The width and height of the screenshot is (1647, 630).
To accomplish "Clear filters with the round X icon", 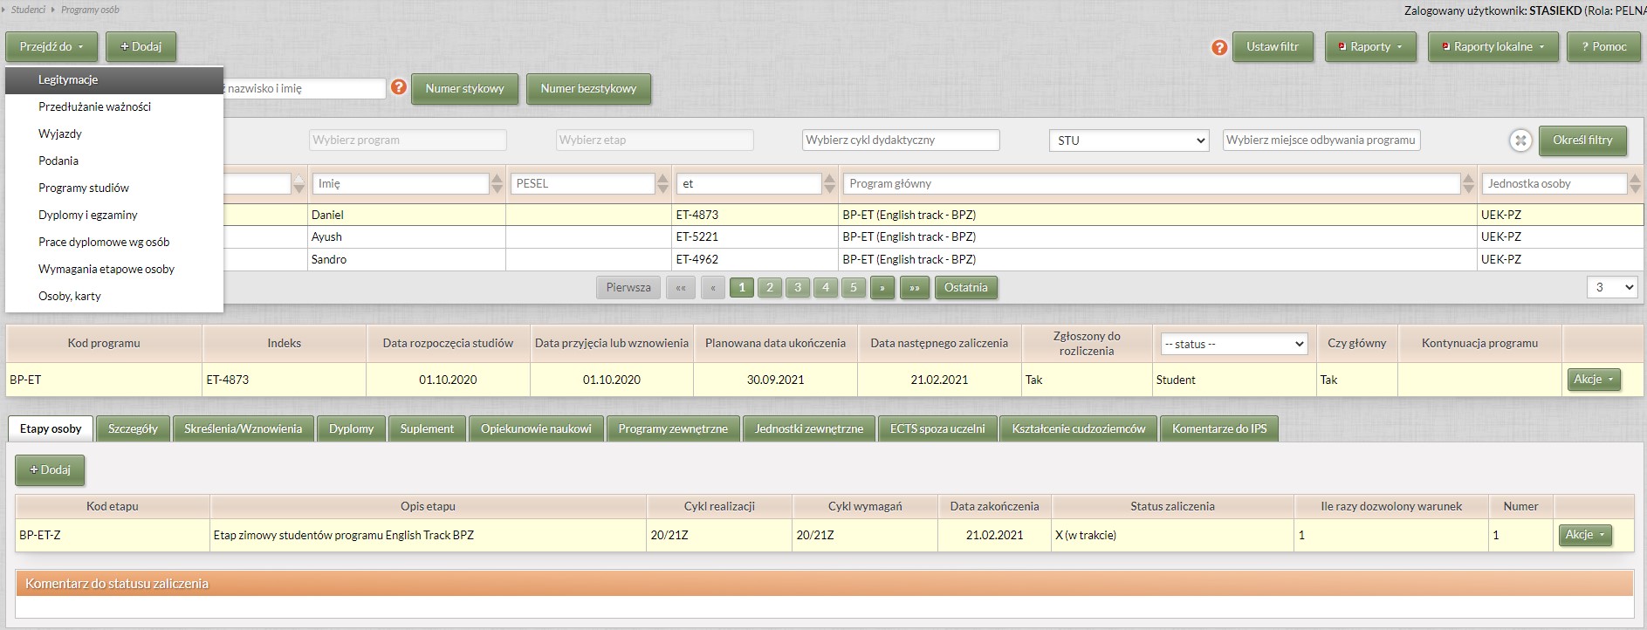I will tap(1520, 140).
